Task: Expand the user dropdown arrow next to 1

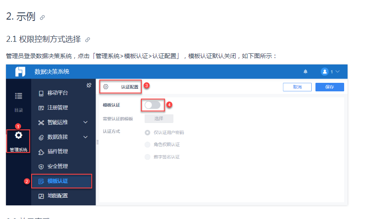Action: pyautogui.click(x=338, y=72)
